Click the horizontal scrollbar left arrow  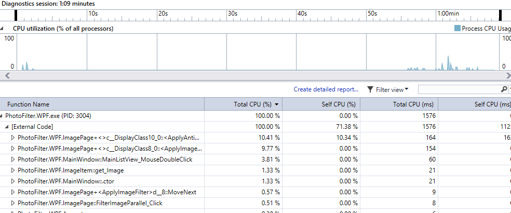pos(3,76)
